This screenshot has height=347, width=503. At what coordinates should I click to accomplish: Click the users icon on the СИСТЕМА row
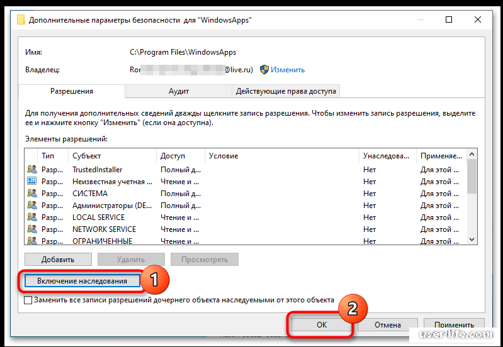click(31, 193)
